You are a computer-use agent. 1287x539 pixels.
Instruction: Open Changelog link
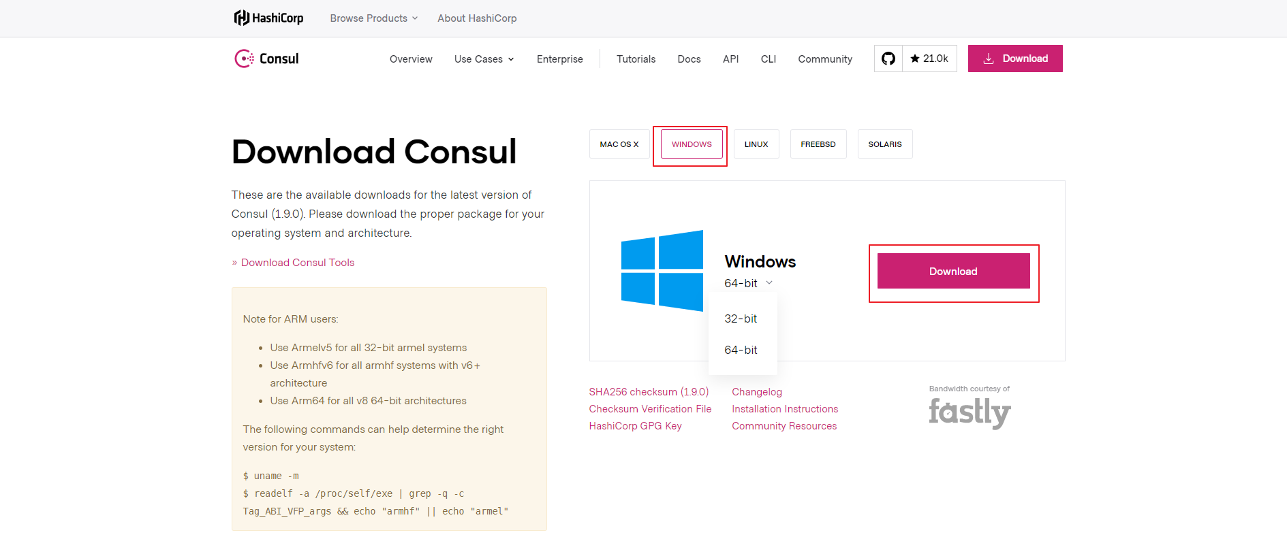757,392
